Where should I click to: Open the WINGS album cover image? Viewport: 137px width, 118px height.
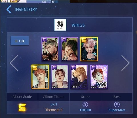pos(60,25)
